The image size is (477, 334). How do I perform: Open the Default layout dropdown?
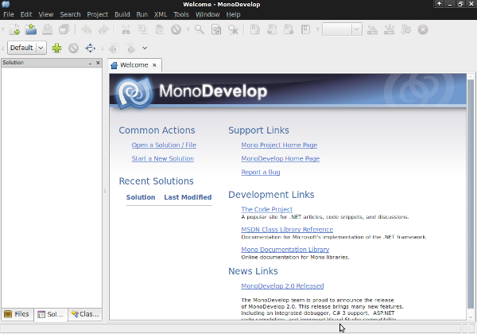coord(27,48)
